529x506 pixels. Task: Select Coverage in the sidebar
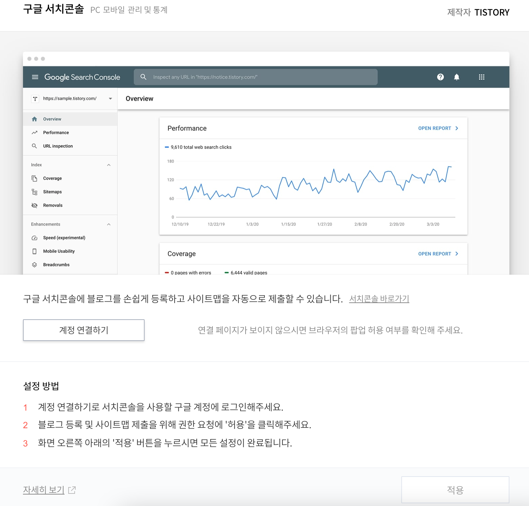coord(70,178)
